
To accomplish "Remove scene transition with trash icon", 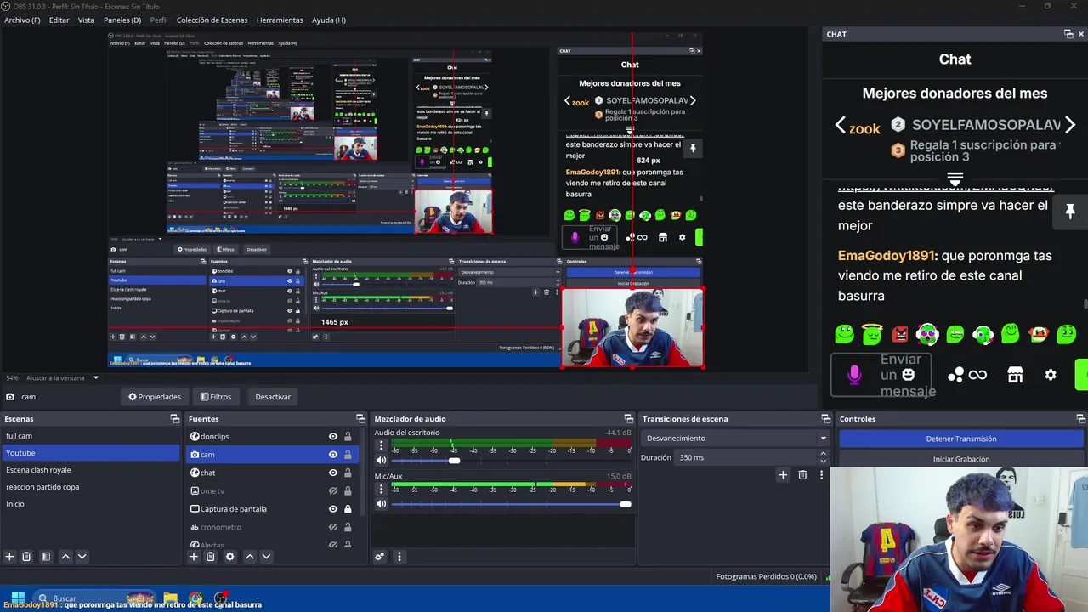I will [x=802, y=475].
